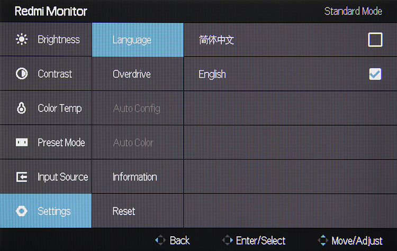Choose the Reset option
This screenshot has height=251, width=397.
(x=124, y=211)
